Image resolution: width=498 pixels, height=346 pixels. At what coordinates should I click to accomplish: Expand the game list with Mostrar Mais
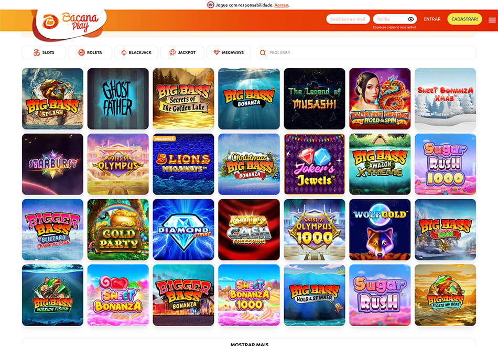point(250,344)
